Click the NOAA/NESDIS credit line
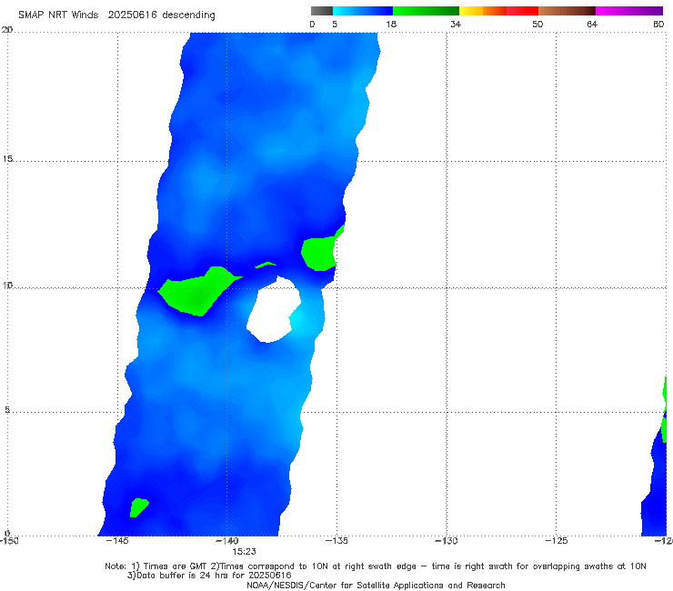Viewport: 673px width, 591px height. pos(376,586)
